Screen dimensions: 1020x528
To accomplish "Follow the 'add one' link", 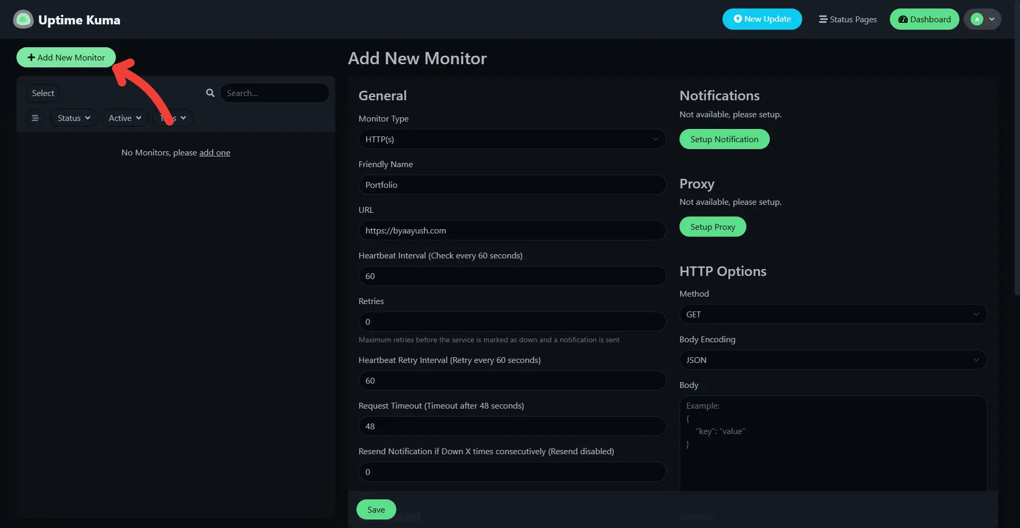I will coord(215,153).
